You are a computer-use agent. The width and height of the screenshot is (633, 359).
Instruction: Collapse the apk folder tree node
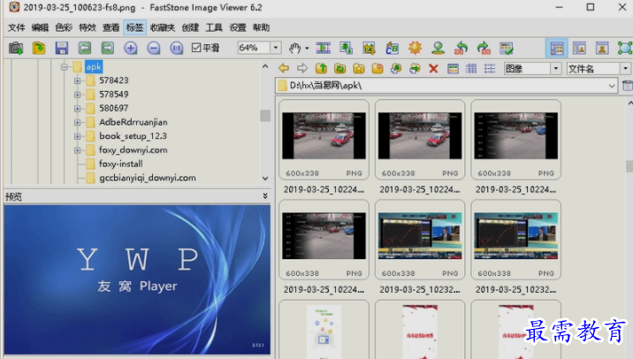tap(65, 67)
